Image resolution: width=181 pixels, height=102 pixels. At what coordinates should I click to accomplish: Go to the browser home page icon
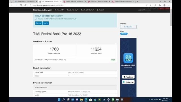(x=25, y=5)
